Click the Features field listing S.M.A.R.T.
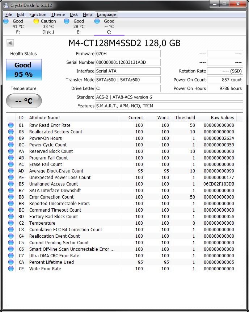The width and height of the screenshot is (249, 312). coord(169,106)
